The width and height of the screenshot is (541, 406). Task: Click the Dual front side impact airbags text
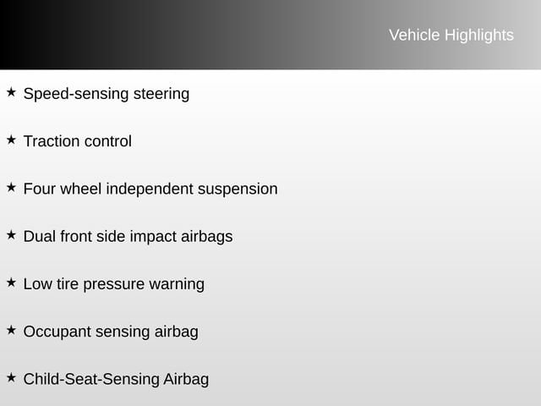coord(128,237)
